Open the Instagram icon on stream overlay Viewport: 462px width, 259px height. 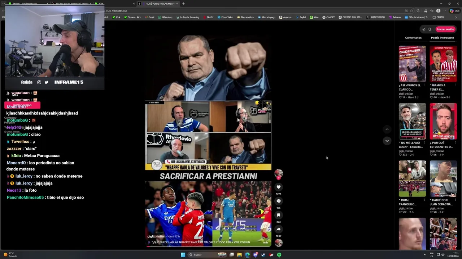pyautogui.click(x=39, y=82)
